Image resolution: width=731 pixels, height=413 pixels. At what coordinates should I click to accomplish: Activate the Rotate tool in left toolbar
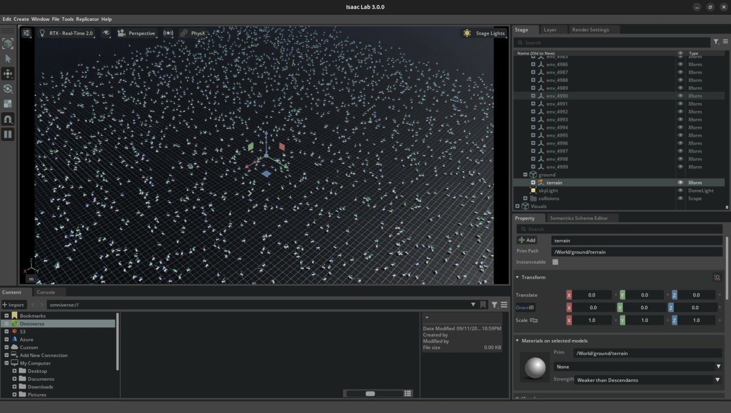point(8,89)
